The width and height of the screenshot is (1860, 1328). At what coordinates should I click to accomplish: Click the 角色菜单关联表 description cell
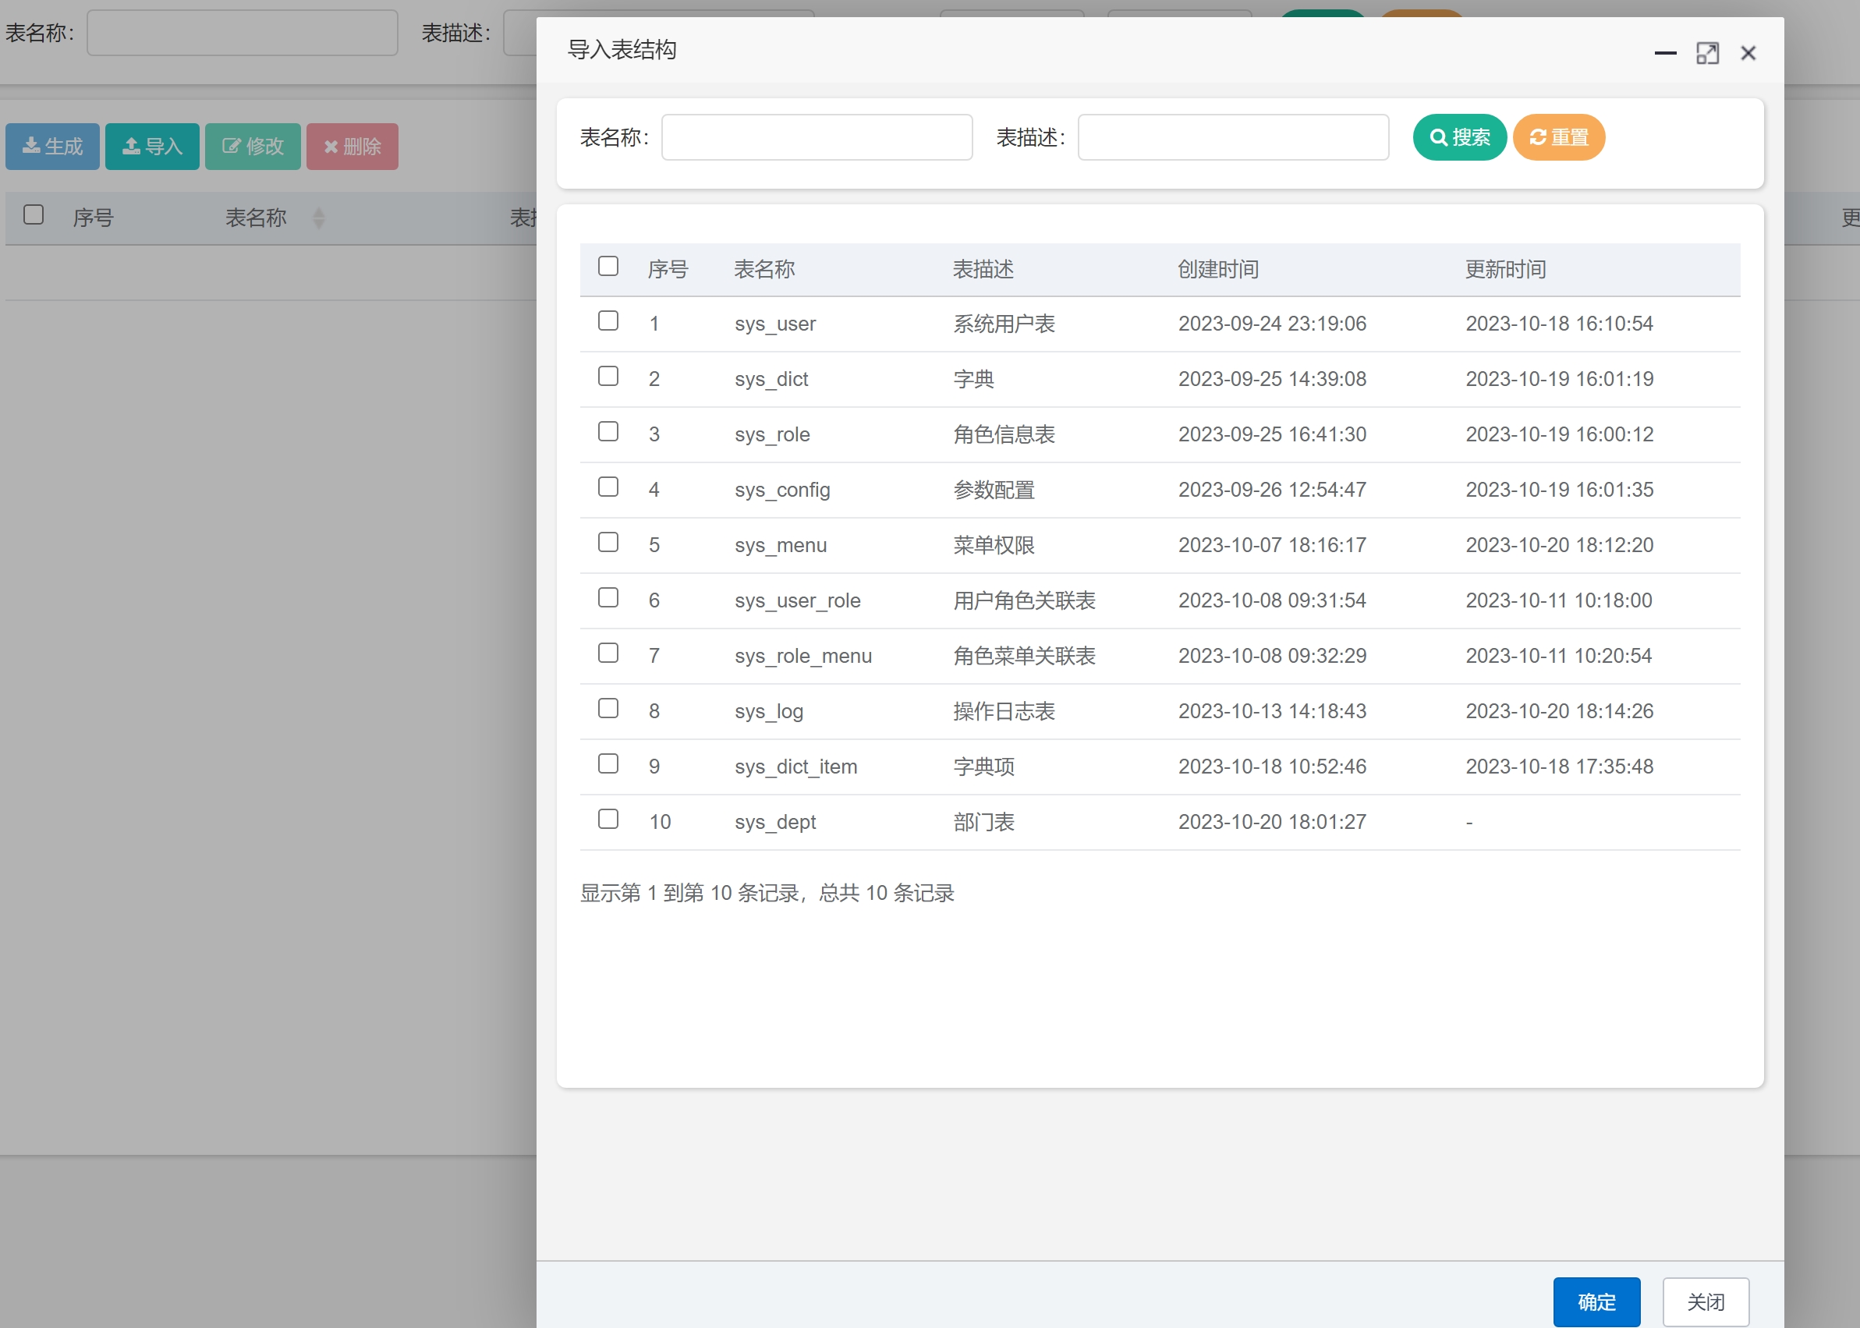pyautogui.click(x=1025, y=656)
